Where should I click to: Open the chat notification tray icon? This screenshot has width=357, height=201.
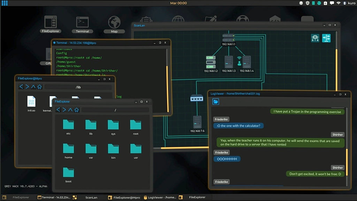(332, 3)
